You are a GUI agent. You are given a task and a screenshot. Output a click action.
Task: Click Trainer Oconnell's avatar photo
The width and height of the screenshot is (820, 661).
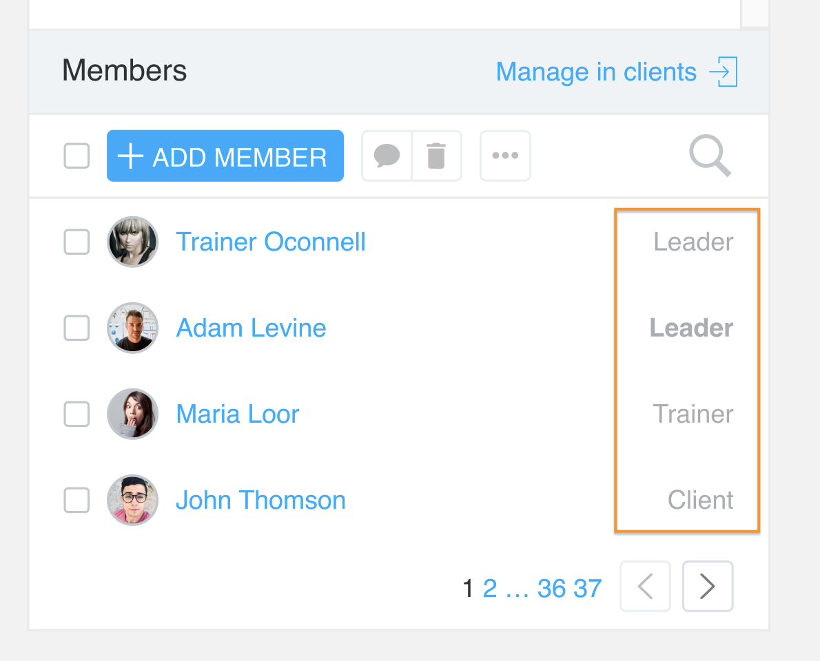coord(133,242)
